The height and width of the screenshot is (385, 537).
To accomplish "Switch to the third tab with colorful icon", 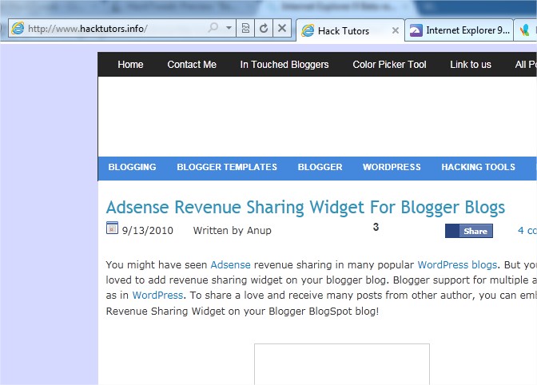I will click(525, 30).
